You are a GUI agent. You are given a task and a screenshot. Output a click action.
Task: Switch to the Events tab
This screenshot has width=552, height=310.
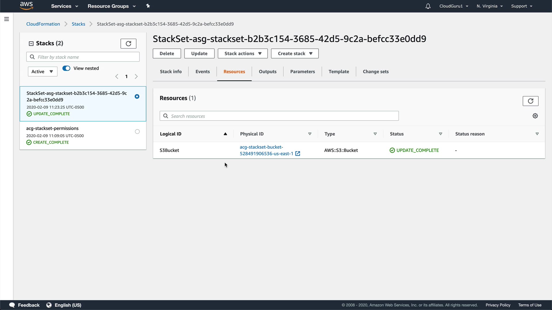[x=202, y=72]
